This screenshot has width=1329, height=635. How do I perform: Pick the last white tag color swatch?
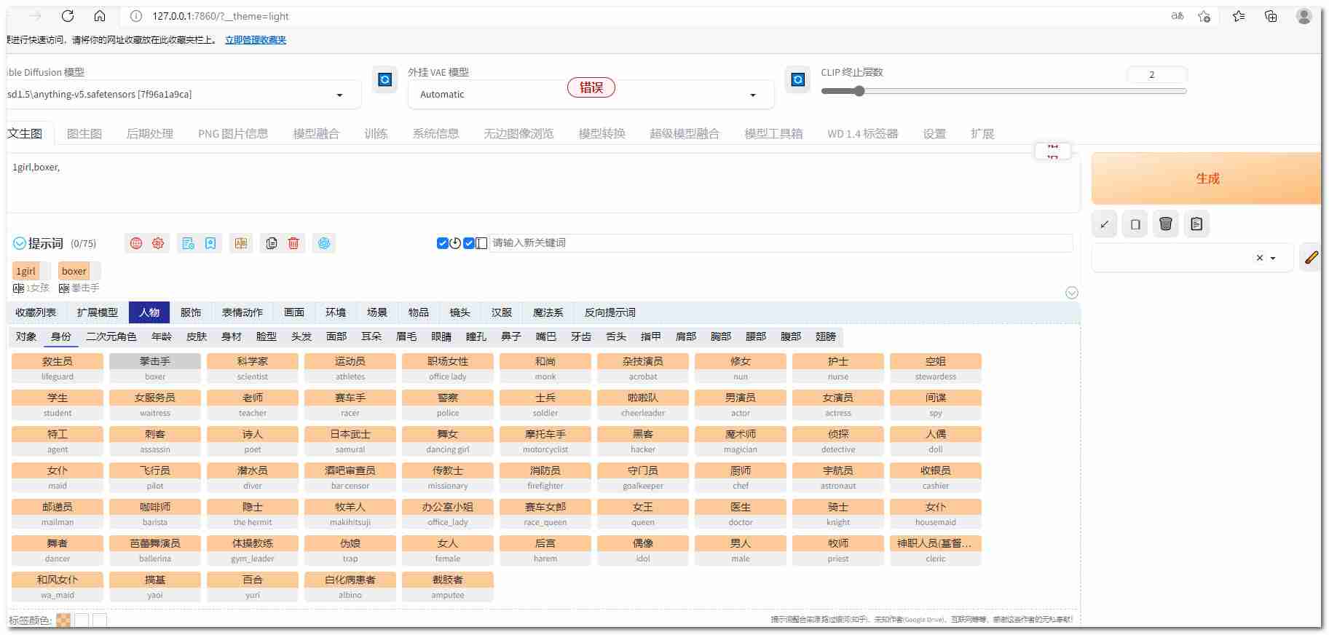click(x=100, y=620)
